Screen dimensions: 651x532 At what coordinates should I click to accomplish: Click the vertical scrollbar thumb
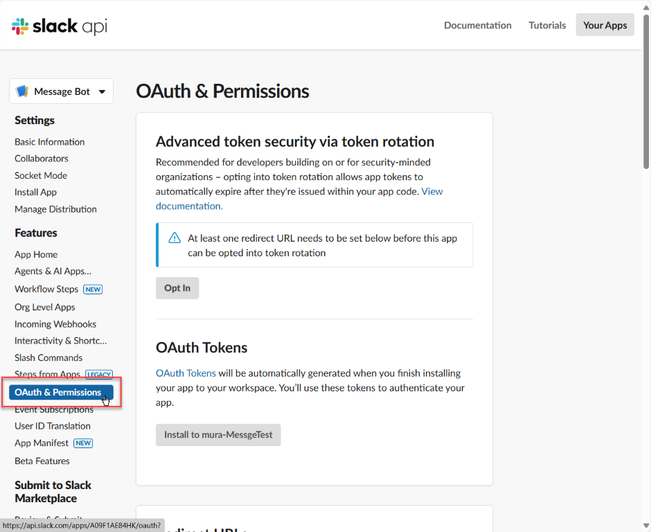tap(646, 91)
